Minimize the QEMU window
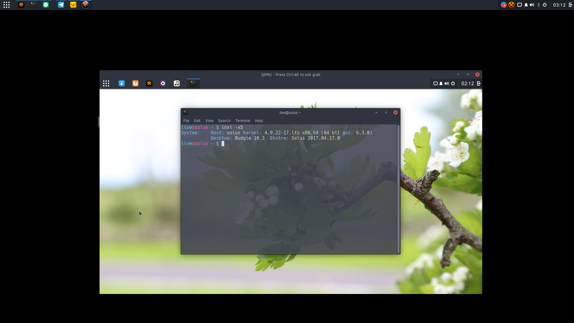Image resolution: width=574 pixels, height=323 pixels. coord(458,74)
